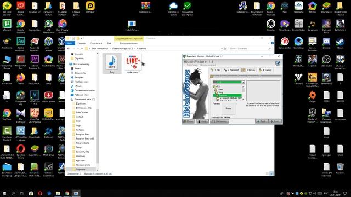Click the Close button at HideInPicture bottom-left

pos(189,121)
